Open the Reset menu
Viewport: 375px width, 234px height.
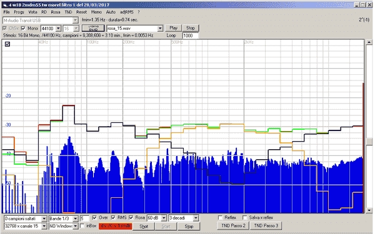[x=81, y=12]
